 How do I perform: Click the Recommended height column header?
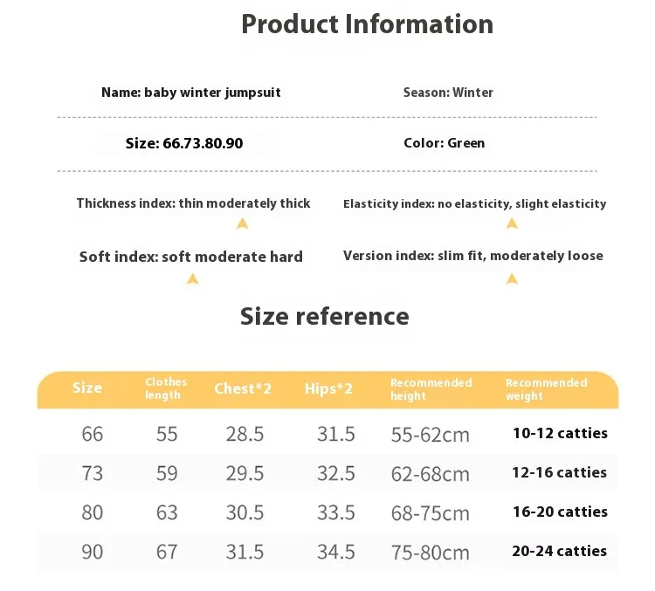coord(431,389)
